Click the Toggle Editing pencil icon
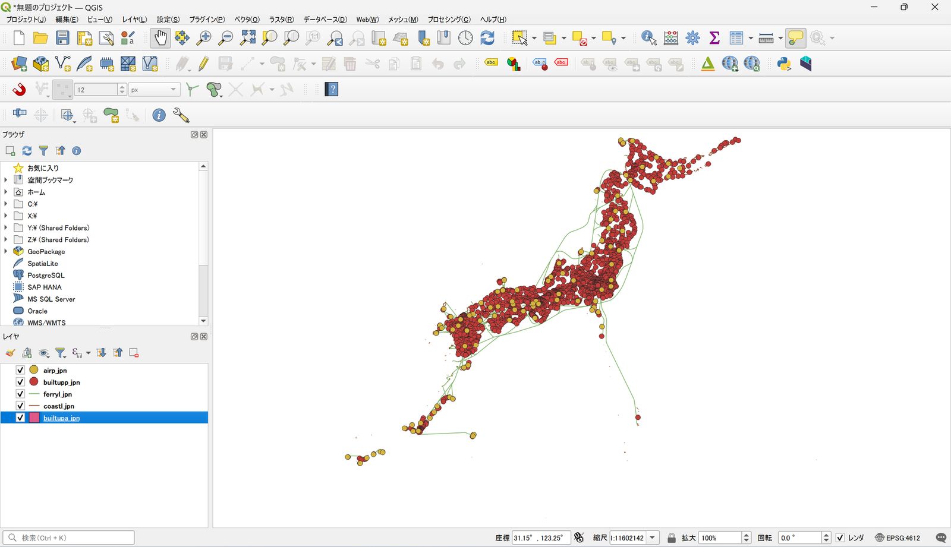Image resolution: width=951 pixels, height=547 pixels. [x=204, y=64]
